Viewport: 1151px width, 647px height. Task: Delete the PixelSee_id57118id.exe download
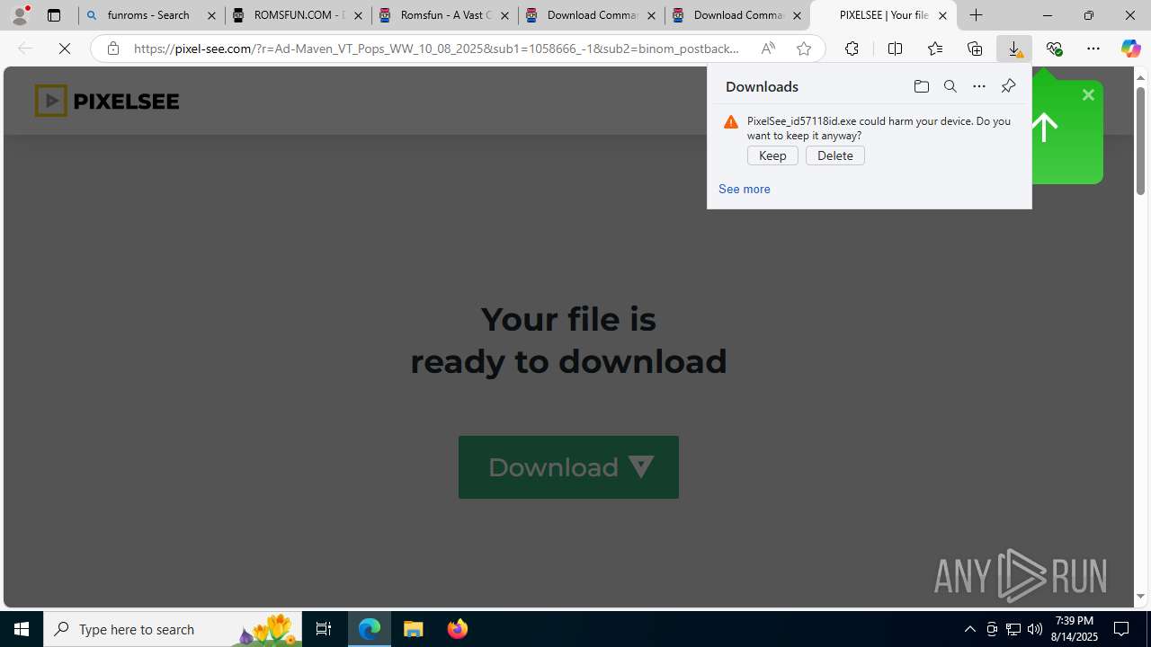[x=835, y=155]
